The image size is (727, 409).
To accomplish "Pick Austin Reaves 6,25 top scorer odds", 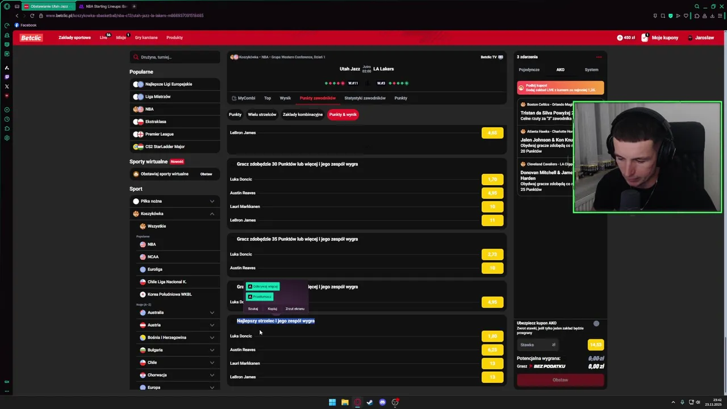I will click(492, 350).
